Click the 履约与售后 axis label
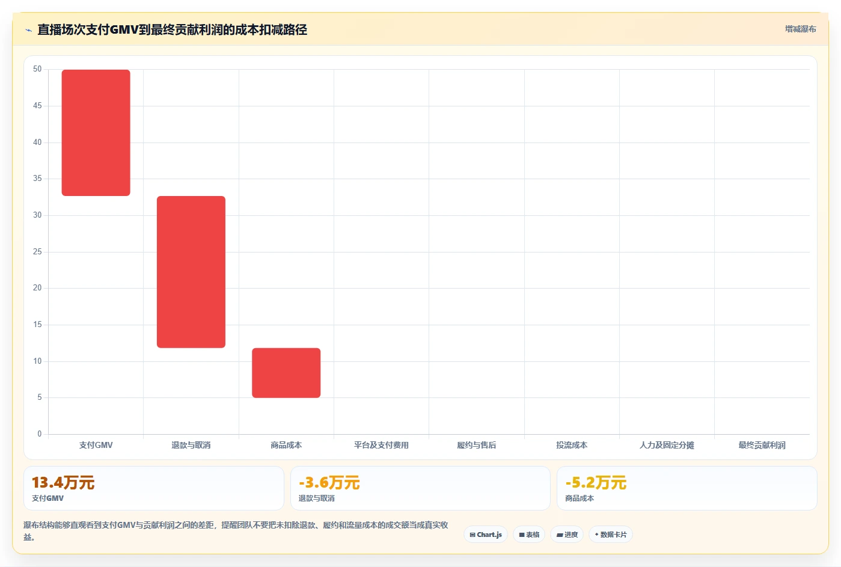Screen dimensions: 841x567 click(477, 445)
